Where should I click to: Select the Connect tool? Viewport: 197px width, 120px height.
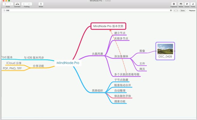[17, 4]
